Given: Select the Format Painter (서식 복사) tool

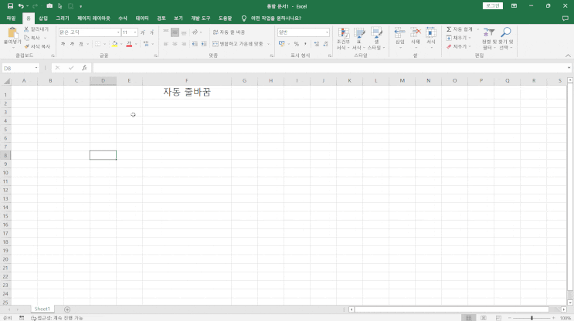Looking at the screenshot, I should click(x=37, y=46).
